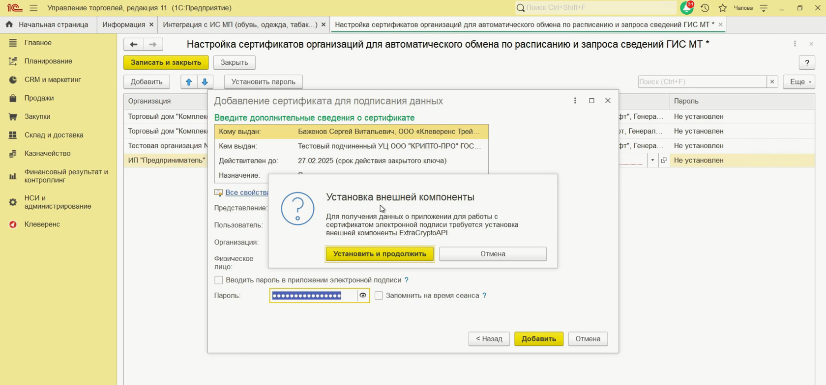The height and width of the screenshot is (385, 826).
Task: Open the value in ИП "Предприниматель" row
Action: pyautogui.click(x=664, y=160)
